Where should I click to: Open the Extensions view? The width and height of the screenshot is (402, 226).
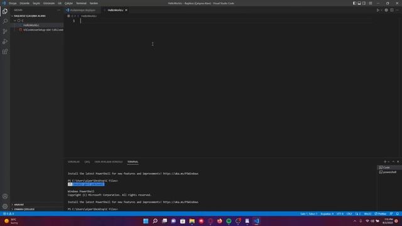click(5, 51)
